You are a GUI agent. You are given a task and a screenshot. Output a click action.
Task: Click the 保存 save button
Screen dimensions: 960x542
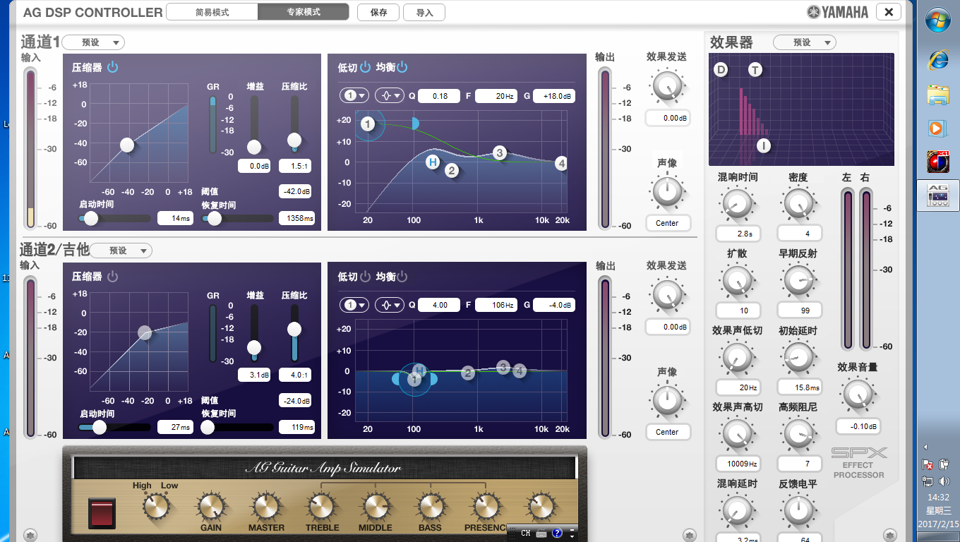[378, 12]
